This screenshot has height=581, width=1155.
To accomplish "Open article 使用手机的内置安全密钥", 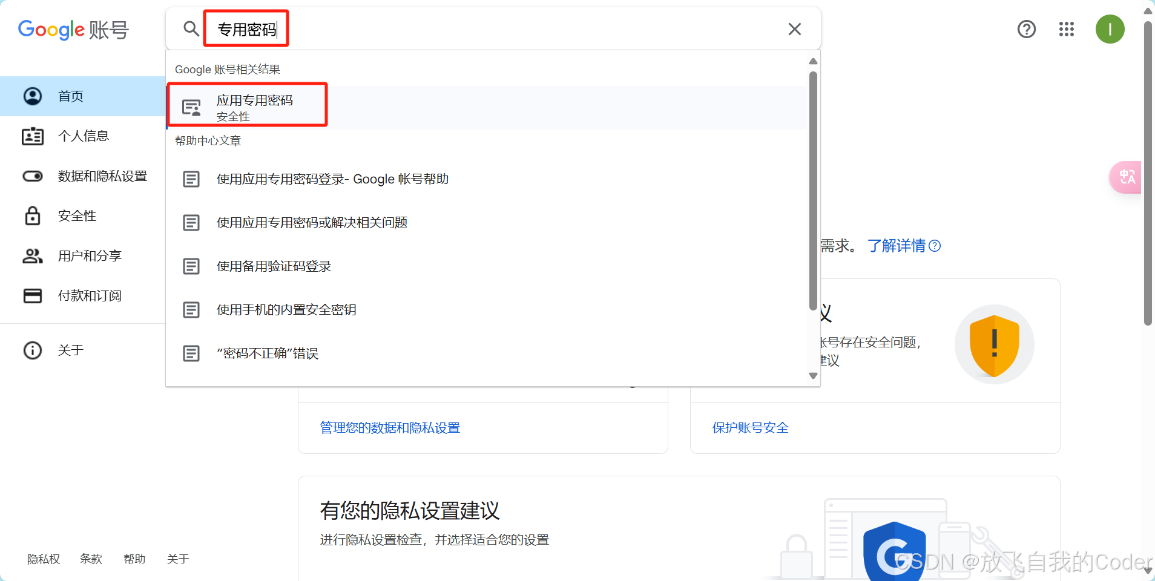I will pos(487,310).
